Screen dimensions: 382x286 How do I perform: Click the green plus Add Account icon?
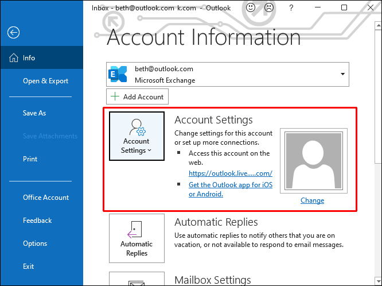tap(115, 96)
